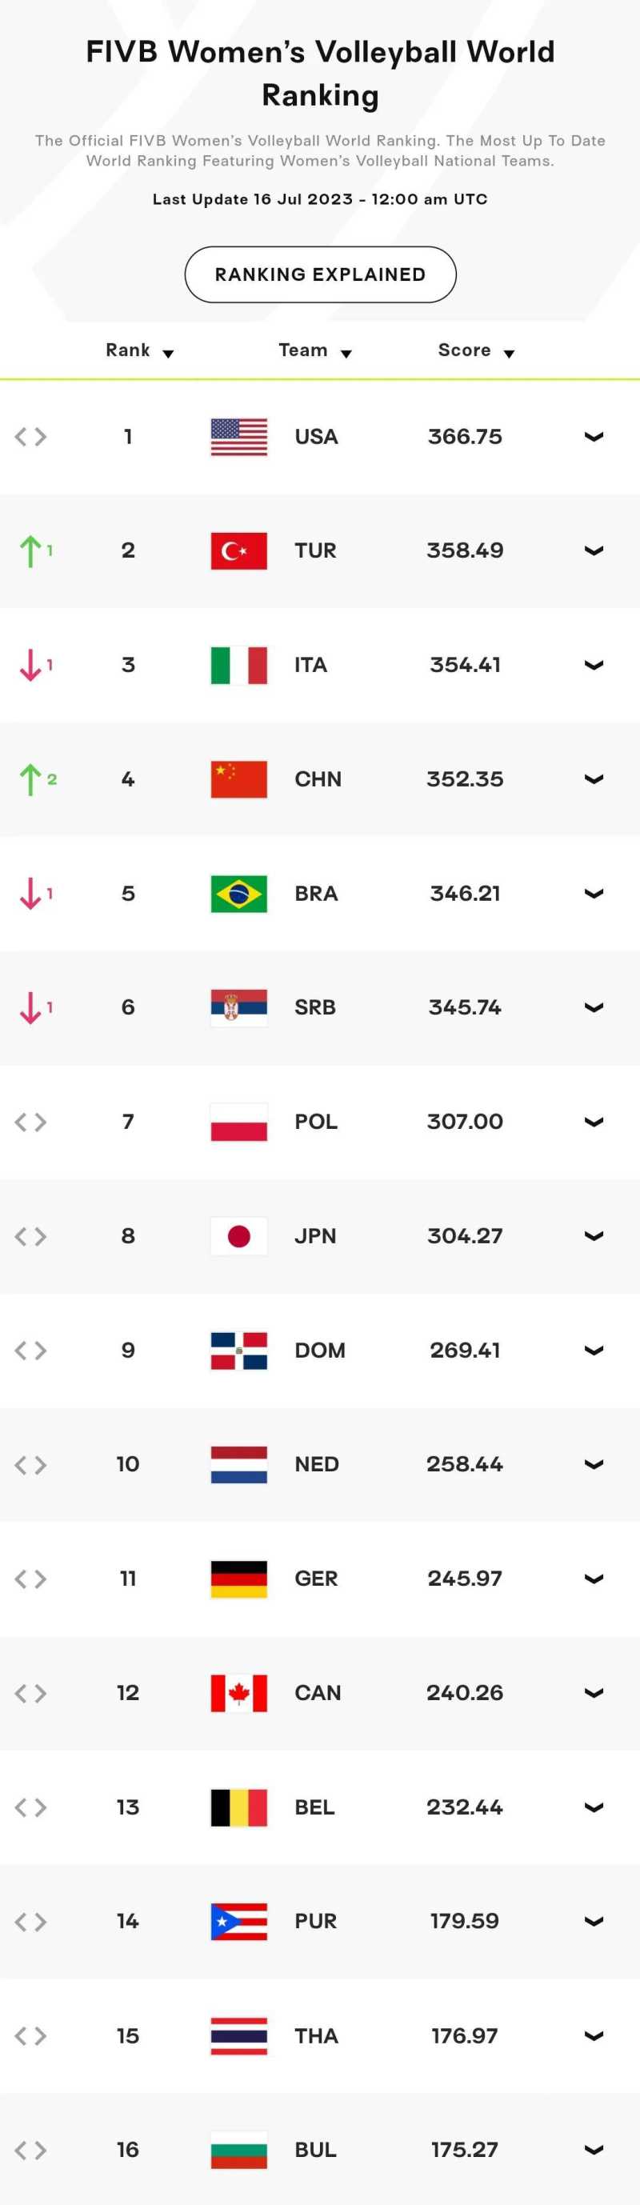Click the Canada flag icon

click(x=238, y=1692)
